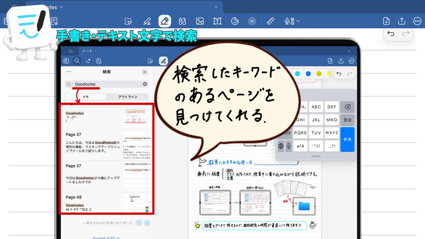Pick the cyan pen color
425x239 pixels.
click(297, 73)
